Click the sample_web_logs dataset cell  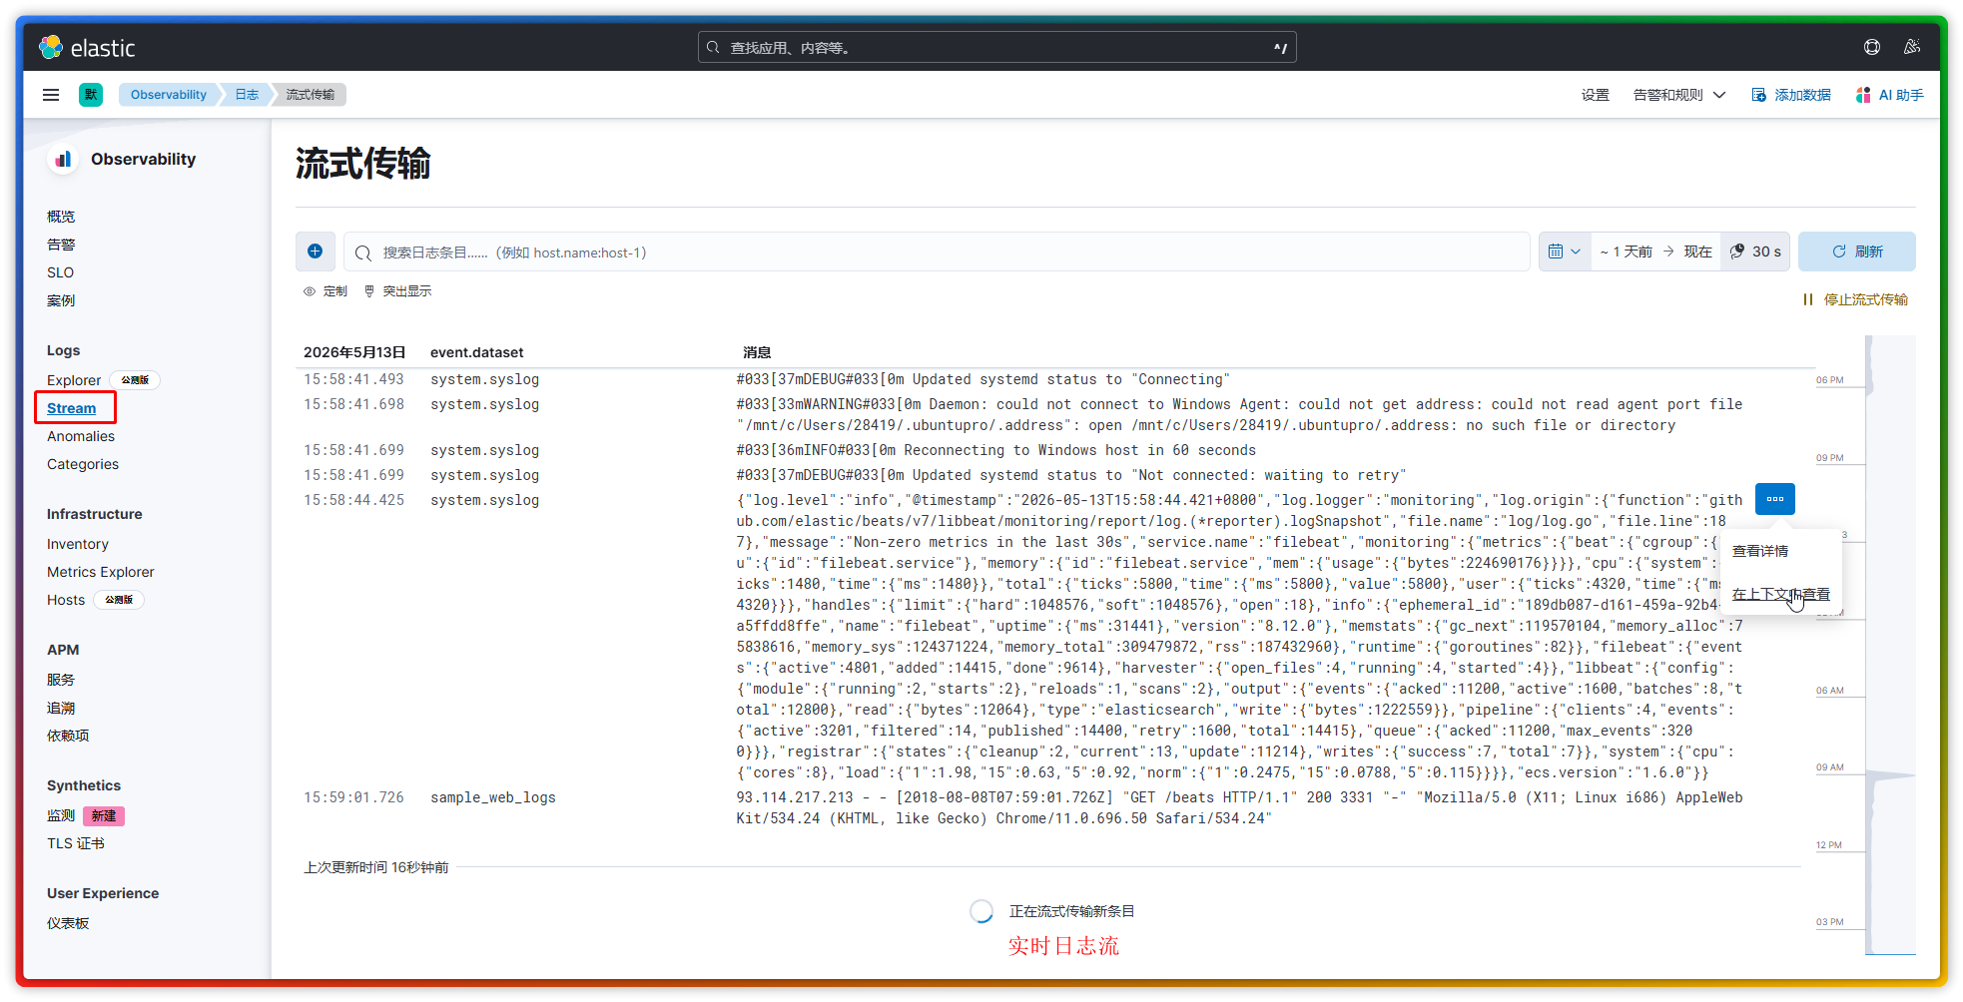(493, 797)
